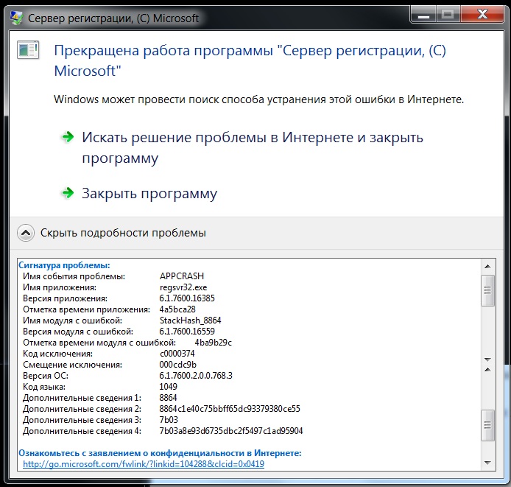
Task: Click the fault module name 'StackHash_8864'
Action: click(x=190, y=320)
